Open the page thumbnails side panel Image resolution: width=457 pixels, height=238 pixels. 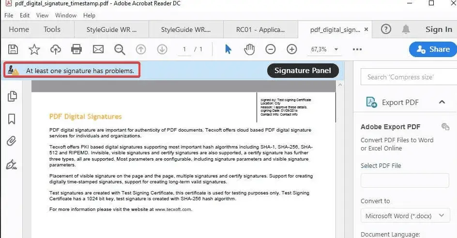[x=12, y=96]
